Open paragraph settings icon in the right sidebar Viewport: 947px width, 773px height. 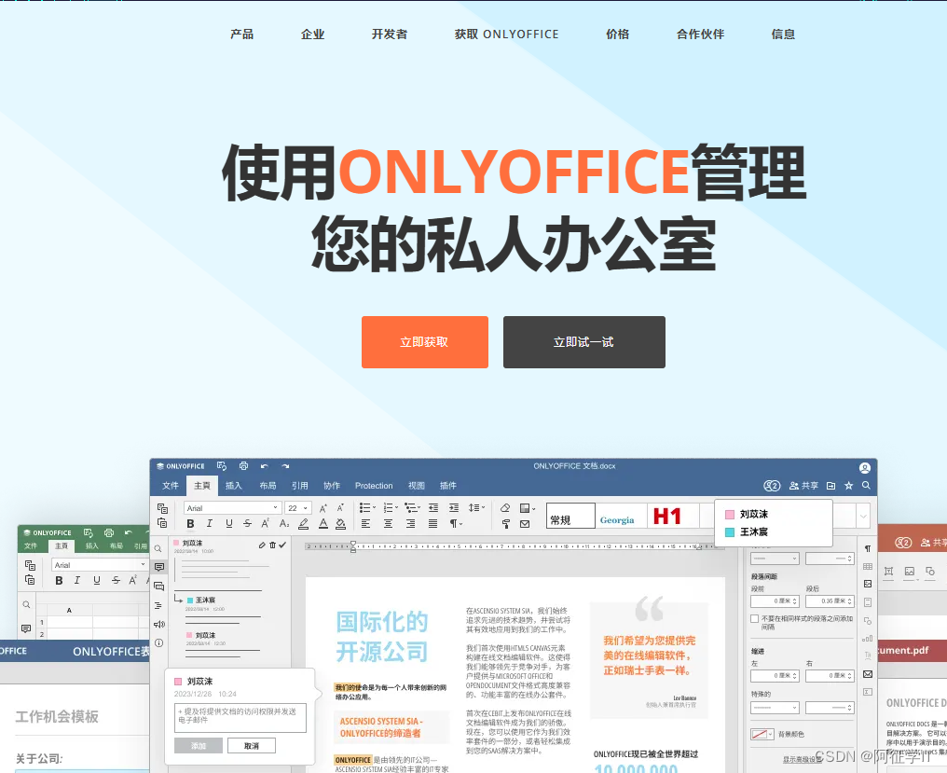coord(867,548)
